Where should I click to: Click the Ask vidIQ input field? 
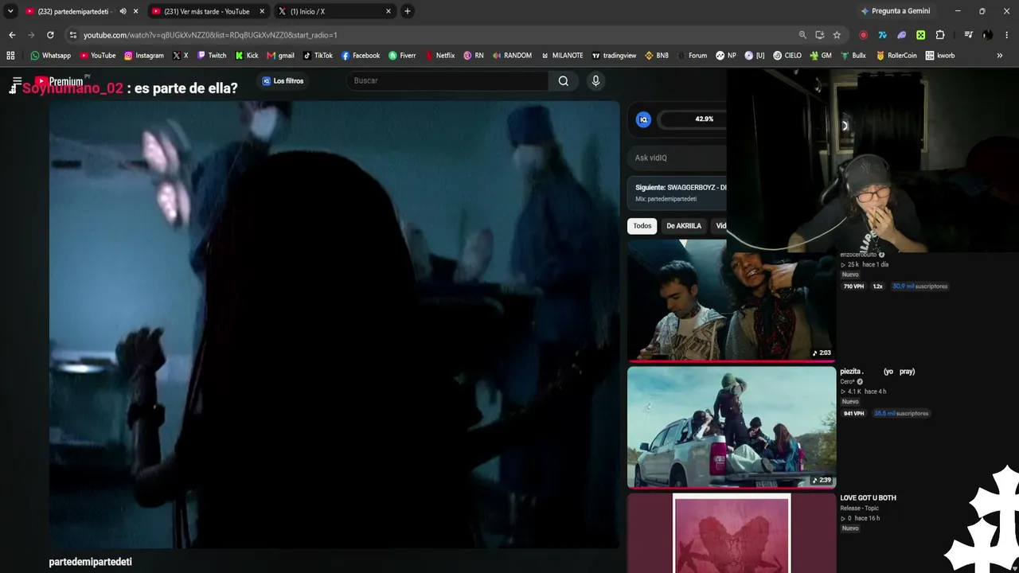[x=677, y=158]
